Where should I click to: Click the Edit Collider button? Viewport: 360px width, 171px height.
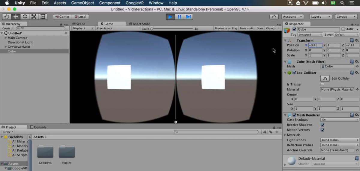point(325,78)
